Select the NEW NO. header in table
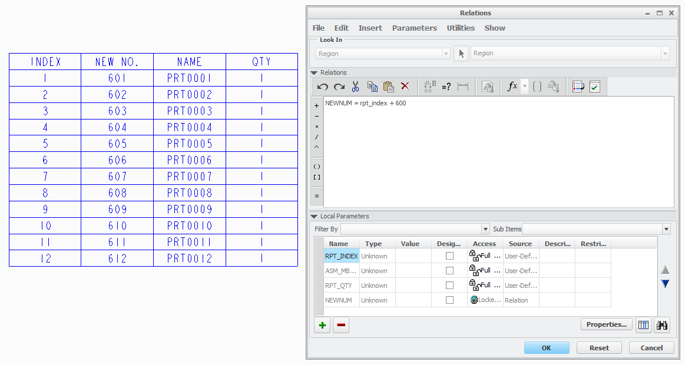The height and width of the screenshot is (365, 685). tap(117, 62)
